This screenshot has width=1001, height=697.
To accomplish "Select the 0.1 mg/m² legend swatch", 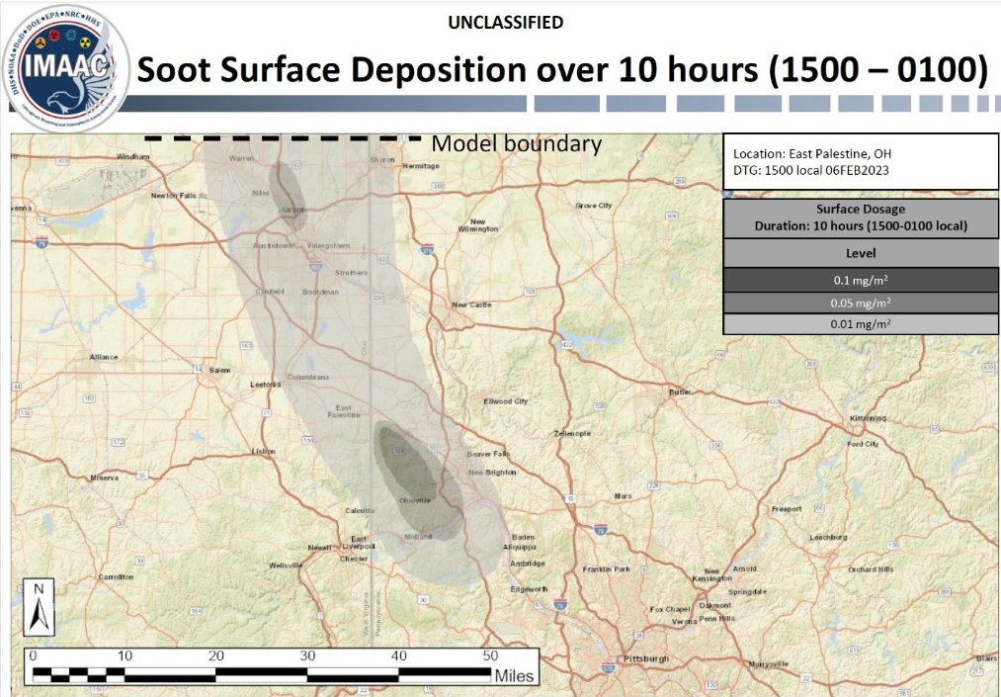I will [x=861, y=280].
